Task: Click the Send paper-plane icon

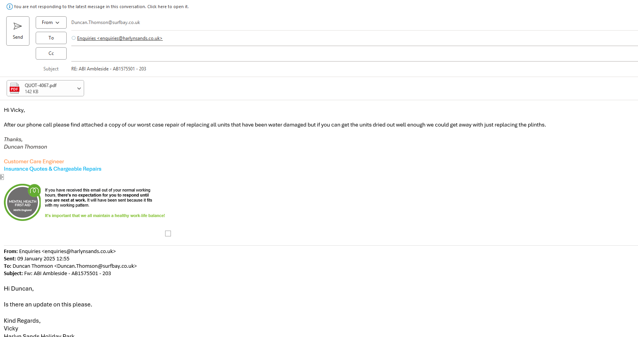Action: click(18, 26)
